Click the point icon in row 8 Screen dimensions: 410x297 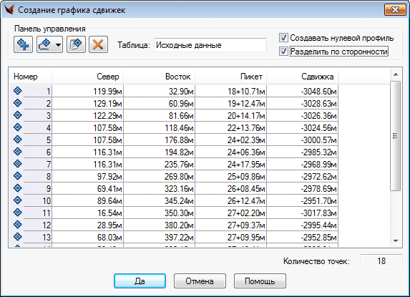[17, 176]
